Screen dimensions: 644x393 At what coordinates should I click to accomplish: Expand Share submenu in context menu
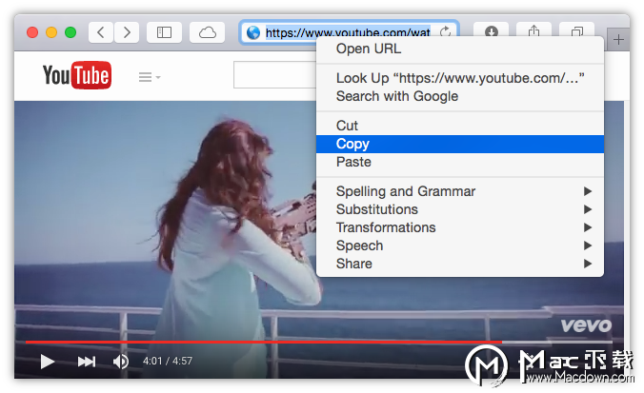click(460, 264)
